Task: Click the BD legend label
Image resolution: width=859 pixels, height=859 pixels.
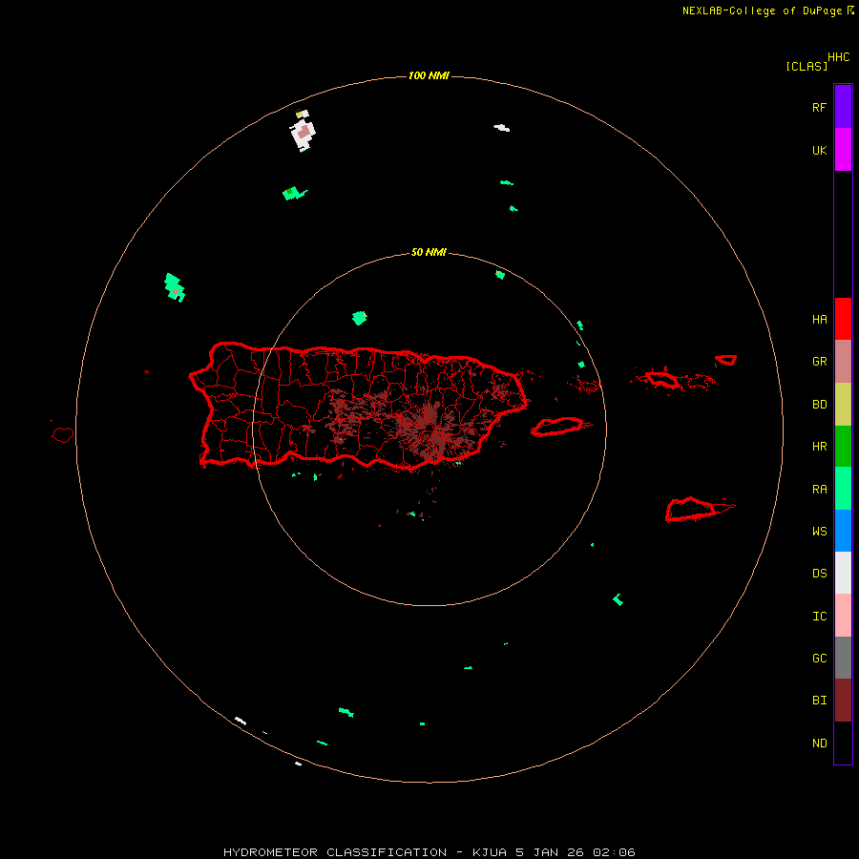Action: 819,405
